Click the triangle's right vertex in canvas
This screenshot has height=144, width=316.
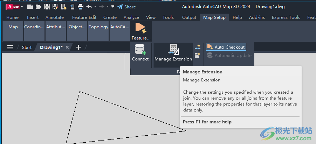pyautogui.click(x=186, y=131)
